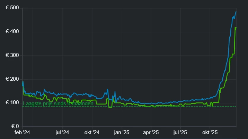Click the "jul '24" x-axis label
This screenshot has height=139, width=248.
pos(62,132)
